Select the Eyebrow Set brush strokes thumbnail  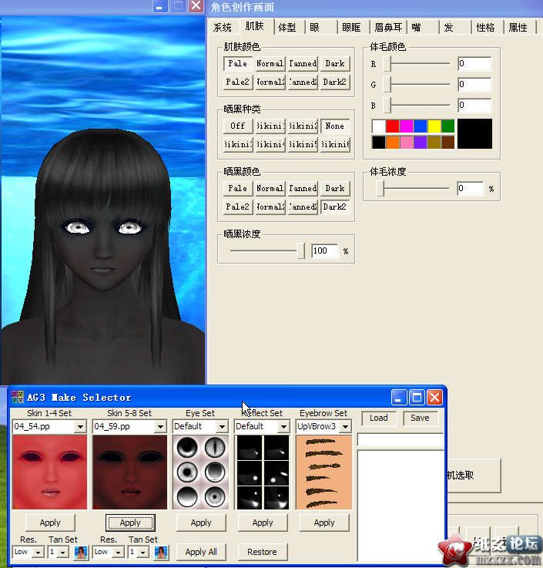pyautogui.click(x=324, y=472)
